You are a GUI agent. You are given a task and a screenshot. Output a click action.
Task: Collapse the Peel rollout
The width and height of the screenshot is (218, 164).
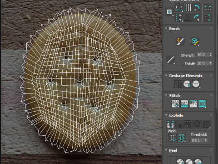166,150
